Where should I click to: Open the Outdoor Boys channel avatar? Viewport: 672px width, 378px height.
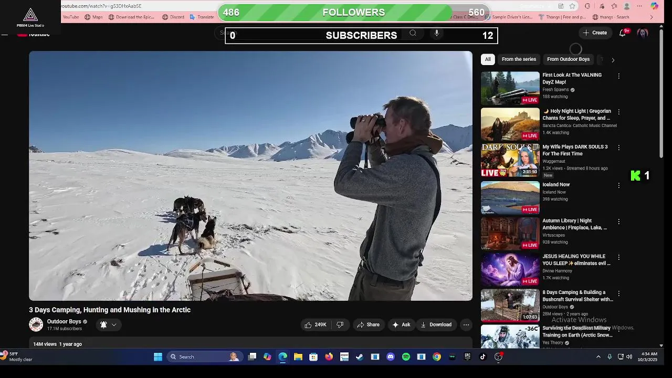(36, 324)
